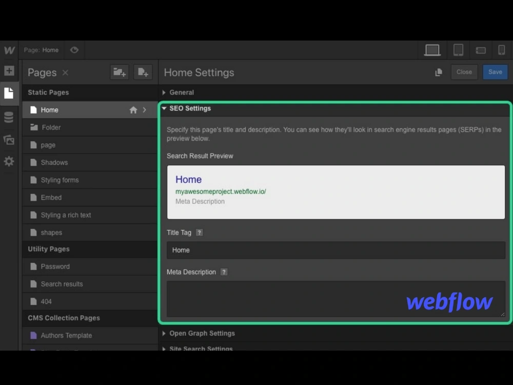Create a new page
The height and width of the screenshot is (385, 513).
click(143, 72)
